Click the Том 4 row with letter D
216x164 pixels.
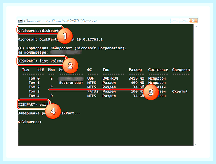pyautogui.click(x=97, y=96)
